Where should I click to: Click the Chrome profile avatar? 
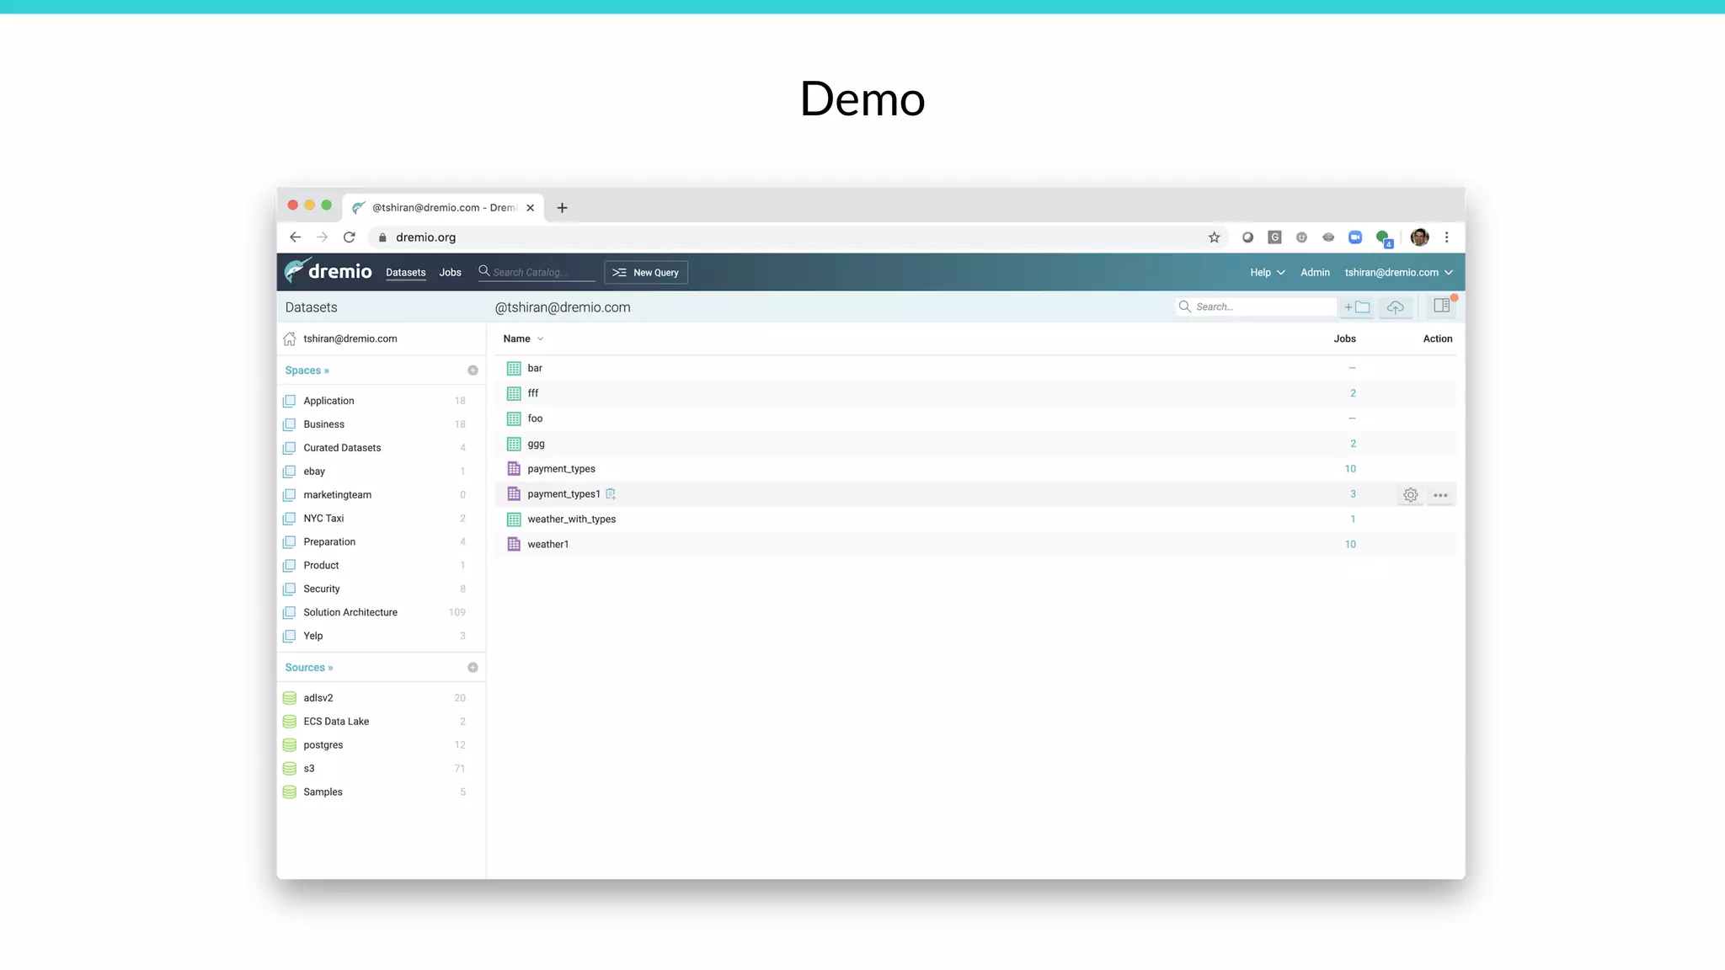(1419, 237)
